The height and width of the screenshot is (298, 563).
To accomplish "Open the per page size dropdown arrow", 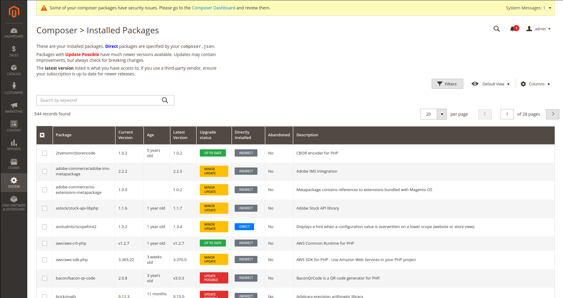I will tap(442, 114).
